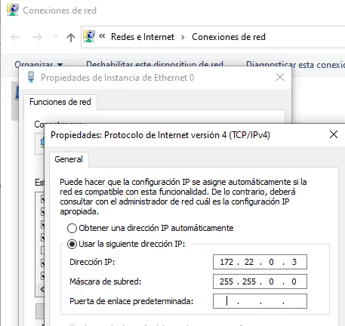Close the TCP/IPv4 properties dialog

click(x=334, y=134)
